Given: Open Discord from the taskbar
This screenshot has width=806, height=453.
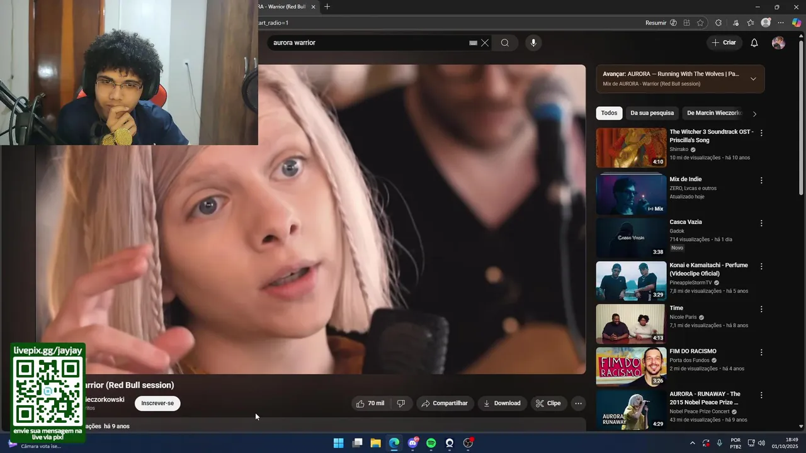Looking at the screenshot, I should tap(412, 443).
